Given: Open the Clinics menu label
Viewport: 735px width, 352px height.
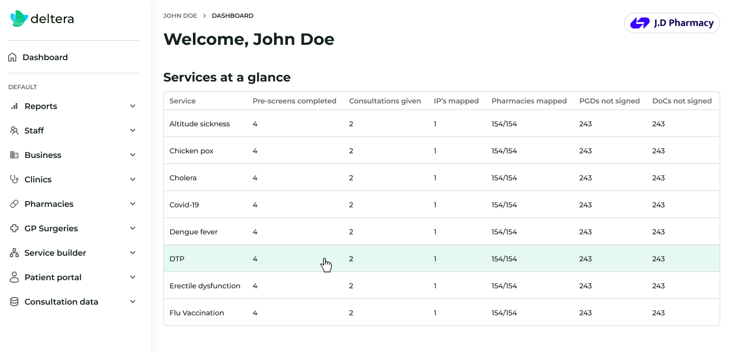Looking at the screenshot, I should tap(38, 179).
